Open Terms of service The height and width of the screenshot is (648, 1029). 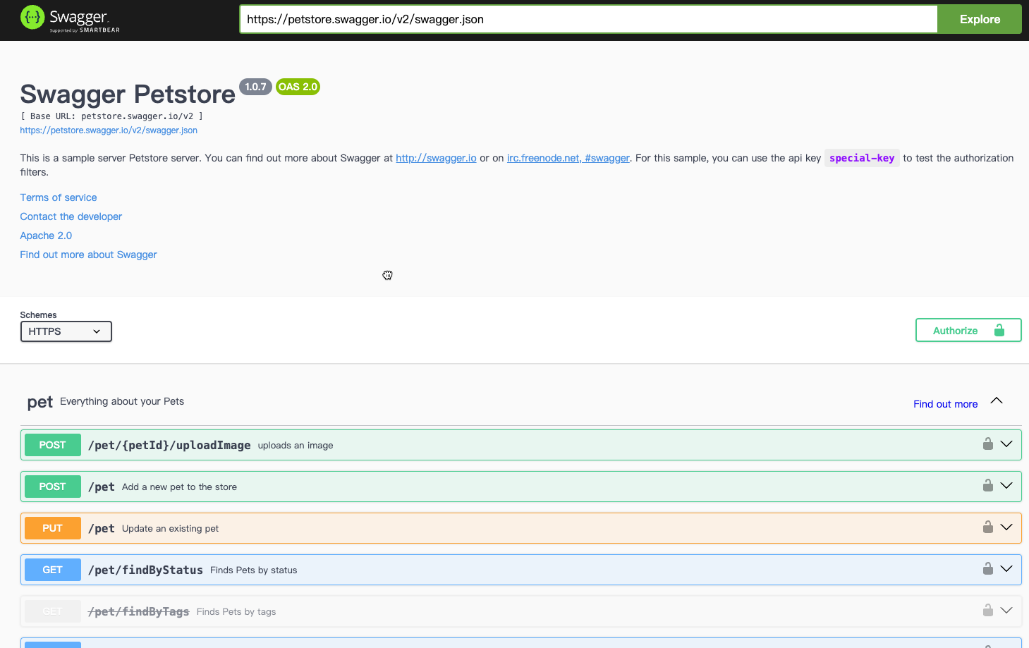58,197
